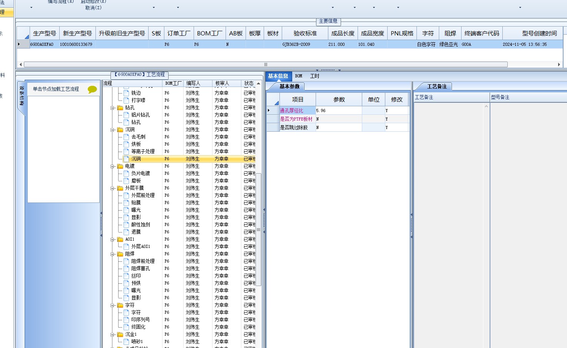Collapse the AOI1 folder node
Viewport: 567px width, 348px height.
pos(113,239)
